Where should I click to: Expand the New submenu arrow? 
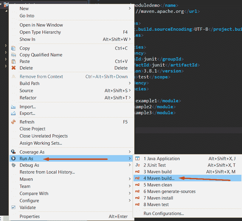(x=130, y=8)
